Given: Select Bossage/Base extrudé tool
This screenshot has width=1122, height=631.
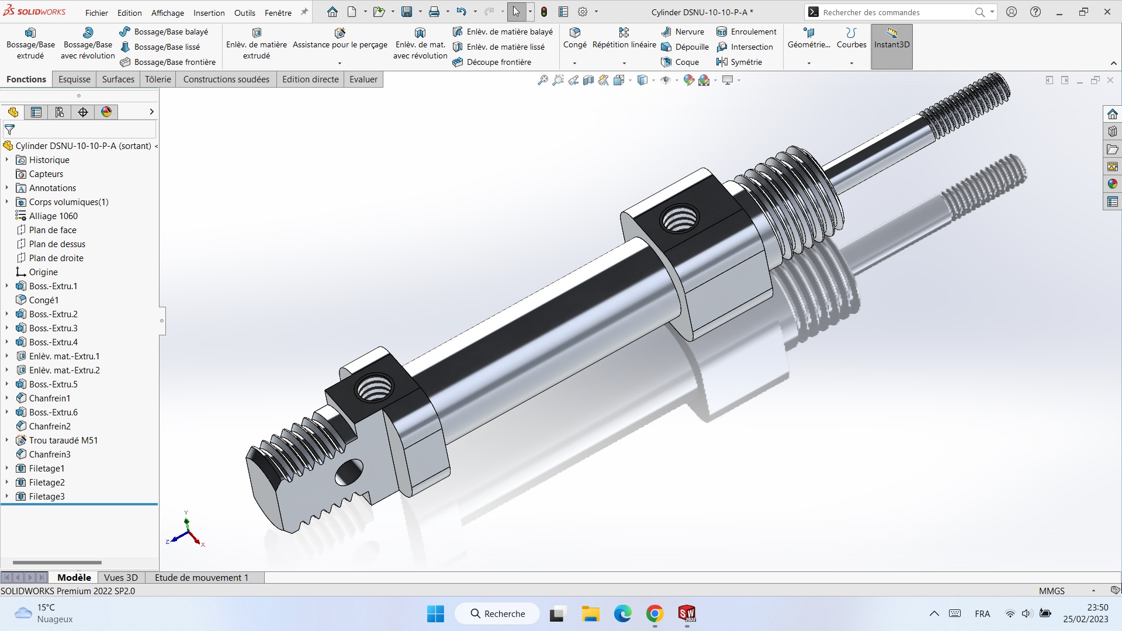Looking at the screenshot, I should point(30,44).
